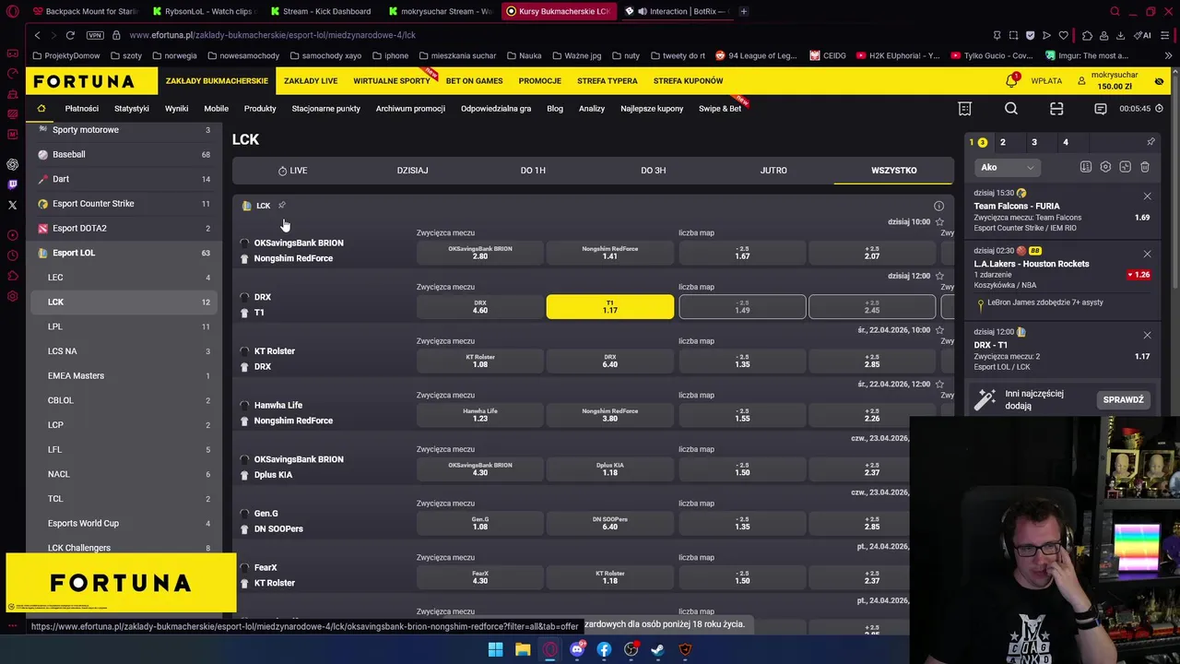Remove the Team Falcons - FURIA bet
Image resolution: width=1180 pixels, height=664 pixels.
tap(1147, 196)
